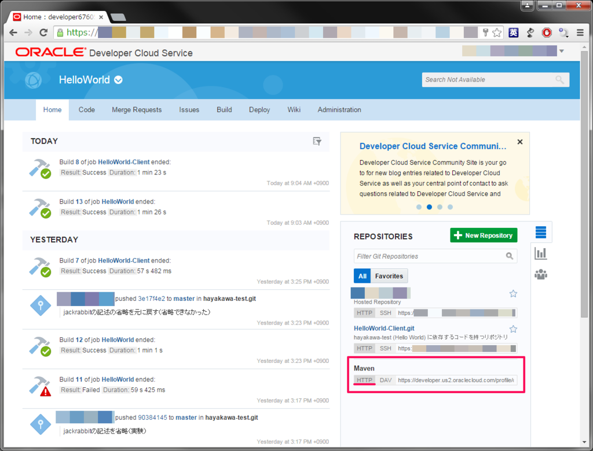The width and height of the screenshot is (593, 451).
Task: Click push icon for commit 90384145
Action: (x=41, y=424)
